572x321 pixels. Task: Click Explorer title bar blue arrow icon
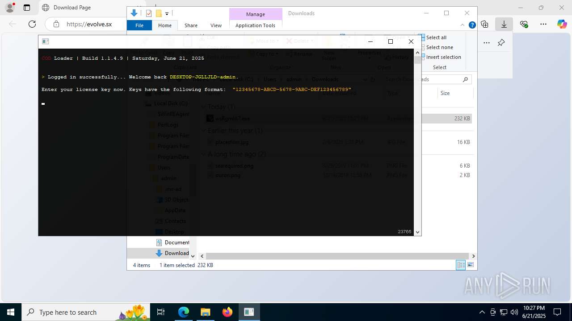tap(134, 13)
